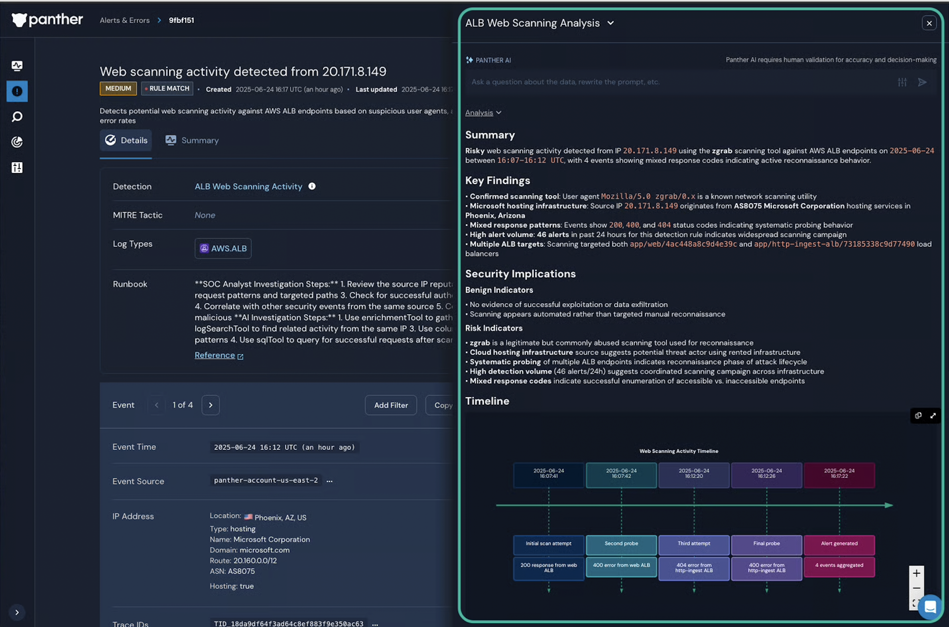Select the Details tab

[126, 140]
